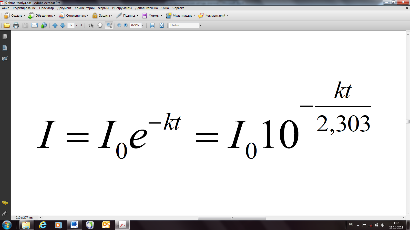Open Outlook from the taskbar

pyautogui.click(x=106, y=225)
